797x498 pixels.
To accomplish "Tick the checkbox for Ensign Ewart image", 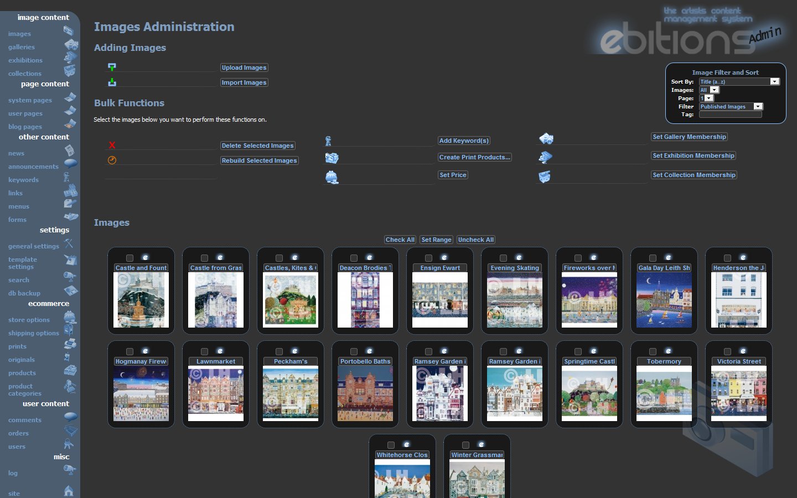I will point(428,258).
